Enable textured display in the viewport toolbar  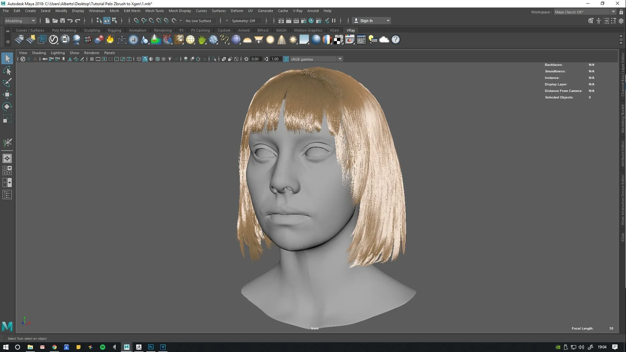pos(158,59)
